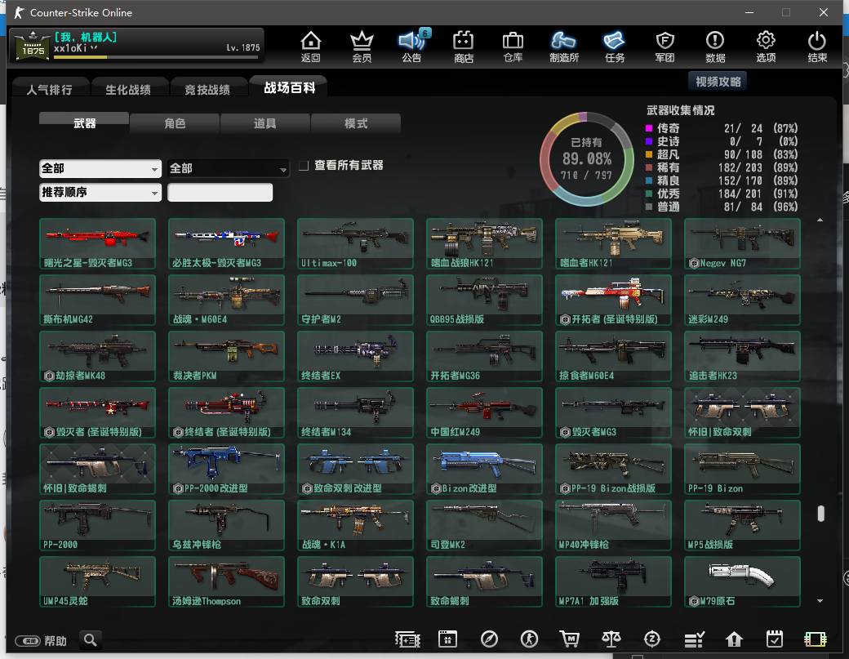Viewport: 849px width, 659px height.
Task: Select the 道具 sub-tab
Action: pyautogui.click(x=265, y=123)
